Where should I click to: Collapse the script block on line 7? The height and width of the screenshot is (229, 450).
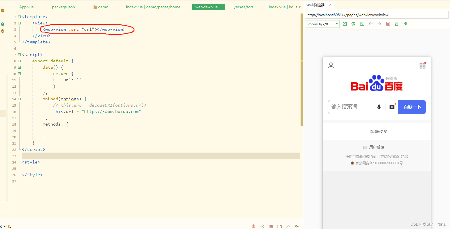click(x=20, y=55)
